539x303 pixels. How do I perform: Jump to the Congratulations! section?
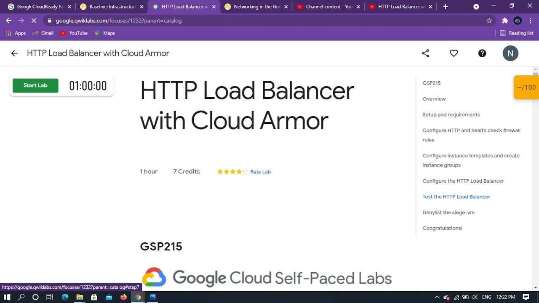pos(442,228)
